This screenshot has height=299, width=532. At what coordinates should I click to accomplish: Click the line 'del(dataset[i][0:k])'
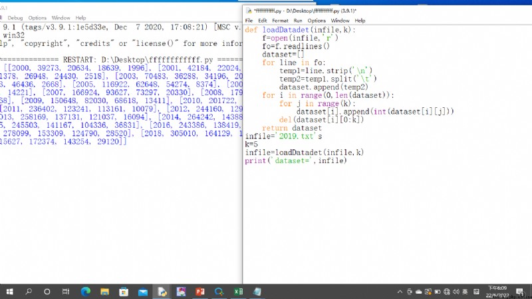(321, 120)
